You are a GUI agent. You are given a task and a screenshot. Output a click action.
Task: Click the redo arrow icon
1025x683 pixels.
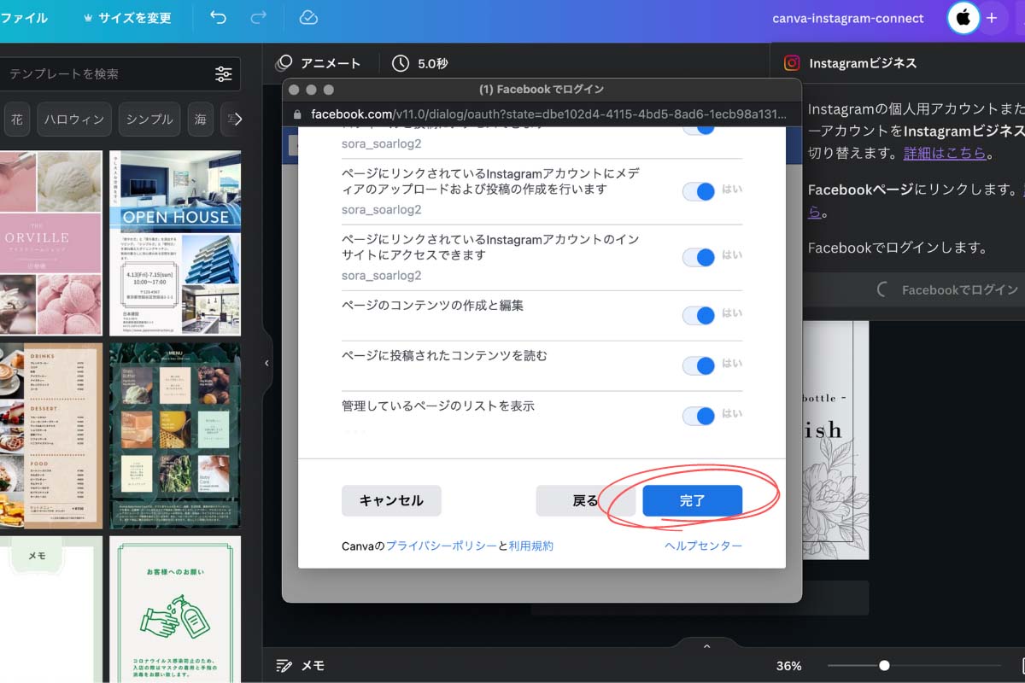[x=261, y=17]
